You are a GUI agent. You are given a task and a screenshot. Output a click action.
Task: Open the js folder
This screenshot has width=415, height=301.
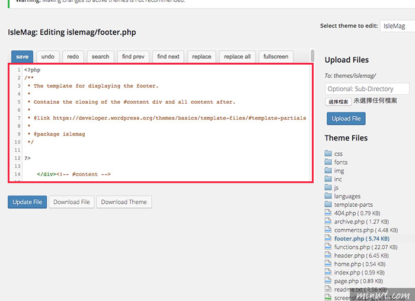click(x=336, y=188)
